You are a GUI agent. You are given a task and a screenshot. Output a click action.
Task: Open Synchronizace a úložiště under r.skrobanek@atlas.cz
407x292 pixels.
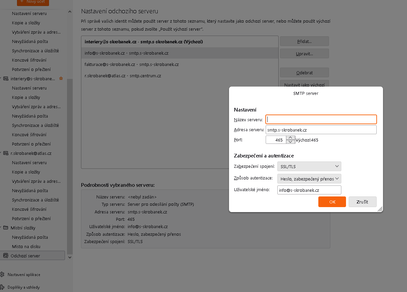tap(35, 200)
